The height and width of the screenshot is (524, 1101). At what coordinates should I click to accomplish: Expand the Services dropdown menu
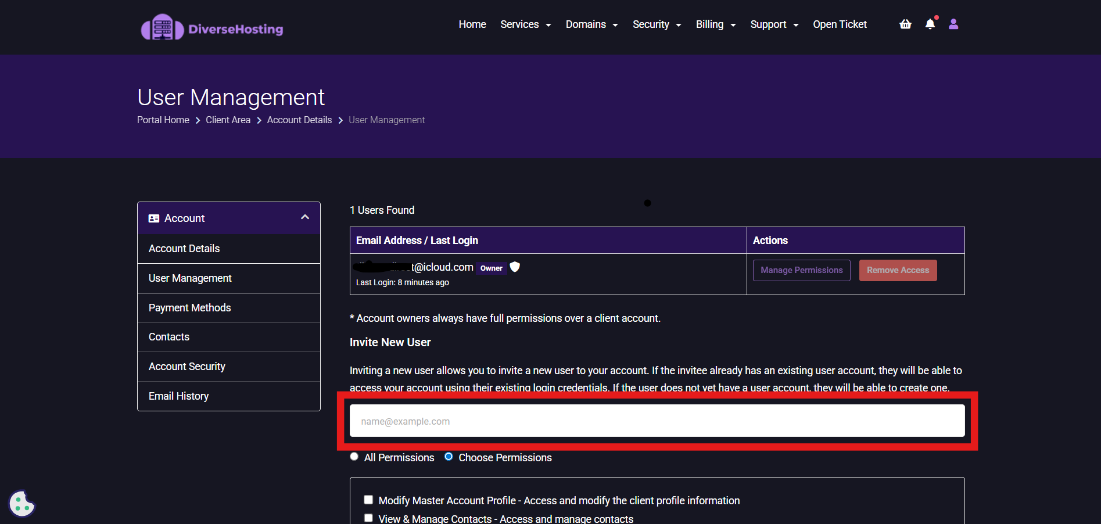click(x=525, y=24)
